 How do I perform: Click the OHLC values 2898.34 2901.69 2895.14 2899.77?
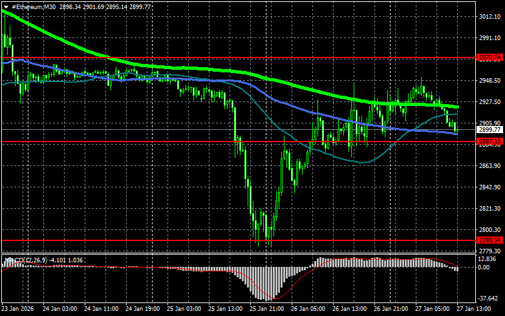pos(105,6)
